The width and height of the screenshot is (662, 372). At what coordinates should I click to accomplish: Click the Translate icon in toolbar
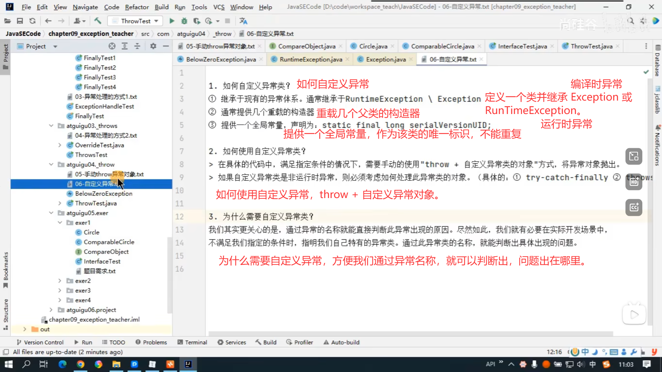(x=243, y=21)
